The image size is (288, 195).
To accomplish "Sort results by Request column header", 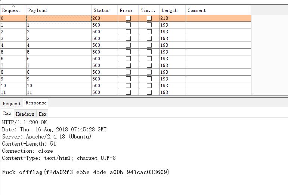I will point(12,10).
